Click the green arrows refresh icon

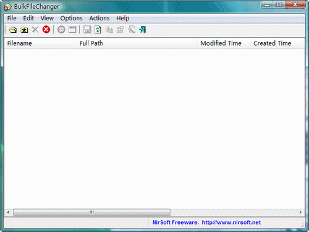click(x=98, y=30)
